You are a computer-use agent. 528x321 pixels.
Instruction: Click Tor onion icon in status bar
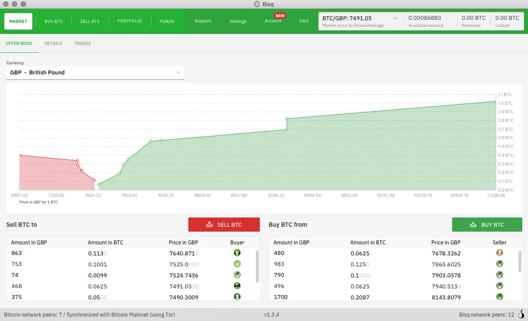click(x=521, y=314)
